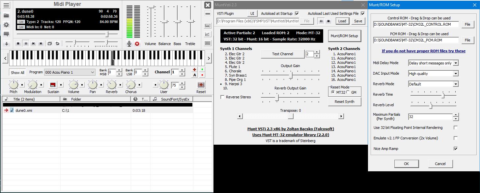The image size is (480, 193).
Task: Click the repeat loop arrow icon
Action: (x=57, y=43)
